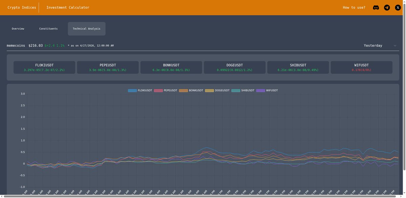The width and height of the screenshot is (406, 198).
Task: Hide SHIBUSDT series from the chart legend
Action: (245, 90)
